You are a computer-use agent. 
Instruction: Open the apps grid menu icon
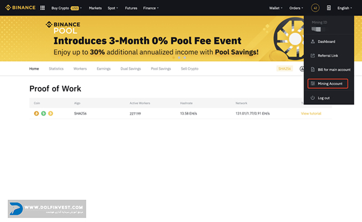pos(42,8)
